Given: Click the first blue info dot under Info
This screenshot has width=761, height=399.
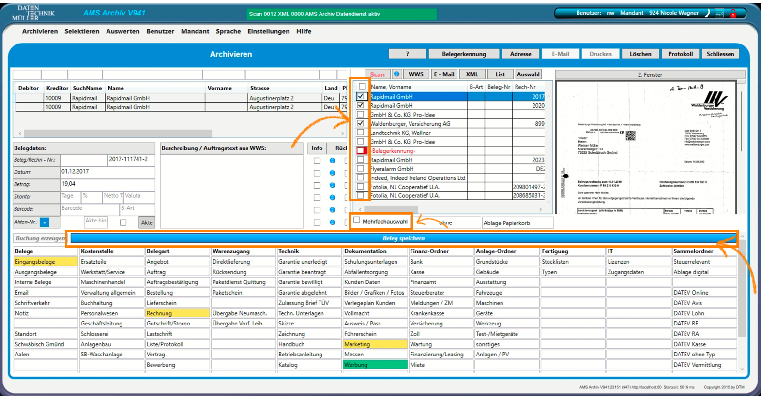Looking at the screenshot, I should coord(332,161).
